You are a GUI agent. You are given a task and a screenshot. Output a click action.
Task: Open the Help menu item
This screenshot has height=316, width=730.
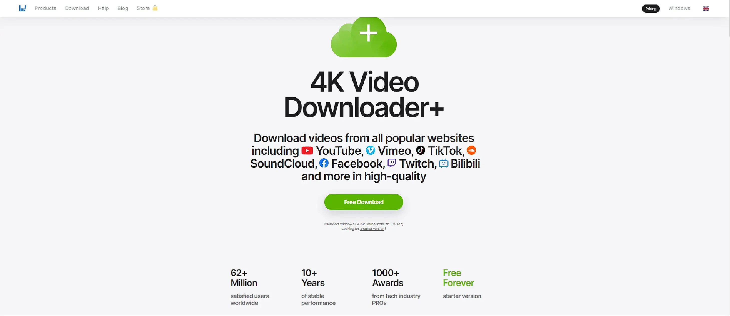[x=103, y=8]
